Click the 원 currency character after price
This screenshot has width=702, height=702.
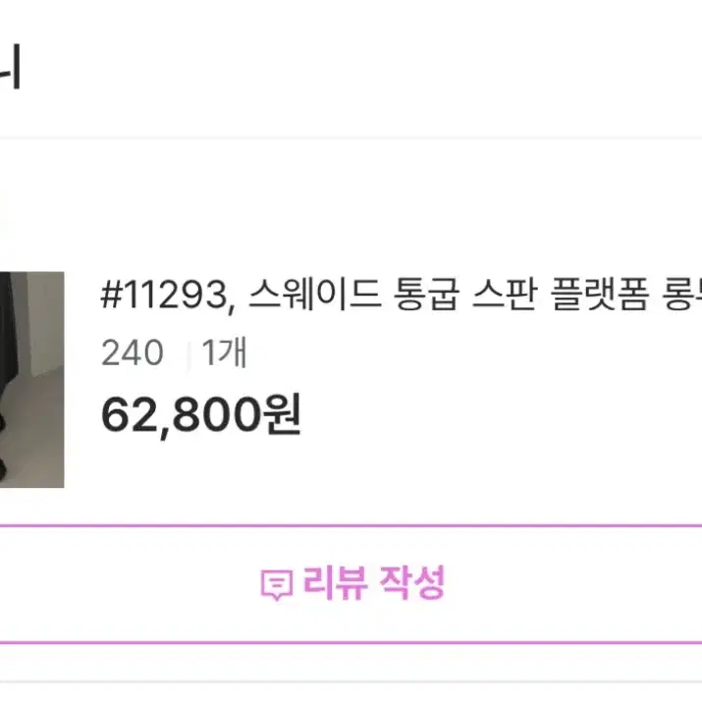coord(283,414)
